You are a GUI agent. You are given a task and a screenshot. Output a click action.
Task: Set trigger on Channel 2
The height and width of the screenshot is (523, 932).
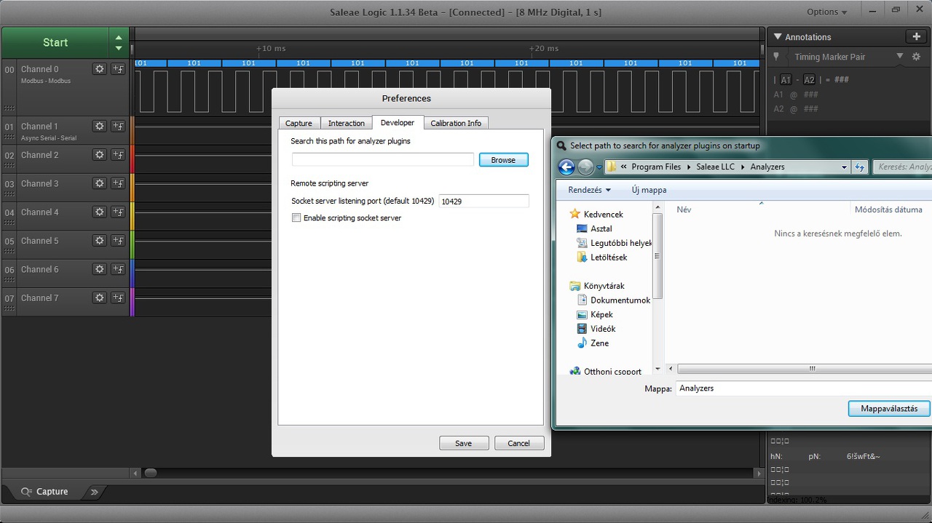point(118,155)
